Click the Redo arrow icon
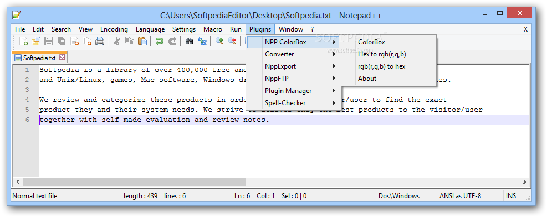 (172, 41)
